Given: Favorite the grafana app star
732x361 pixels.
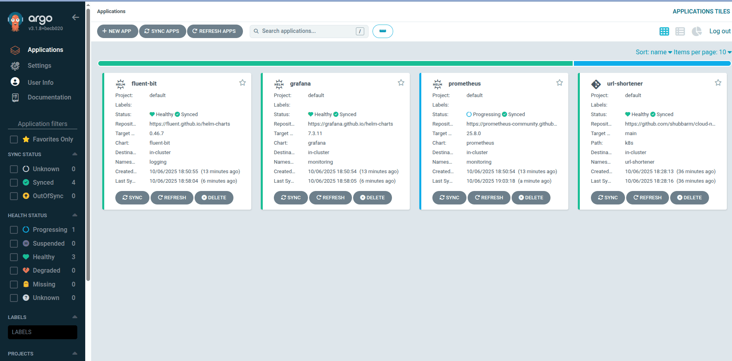Looking at the screenshot, I should tap(401, 83).
